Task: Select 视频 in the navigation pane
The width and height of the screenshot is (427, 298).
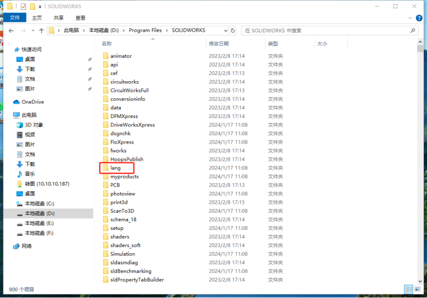Action: pos(30,135)
